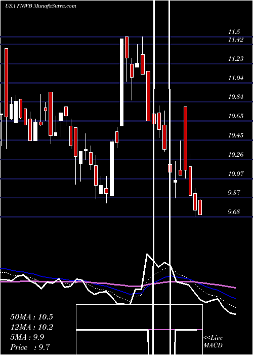Click the 10.07 price level label

point(236,174)
